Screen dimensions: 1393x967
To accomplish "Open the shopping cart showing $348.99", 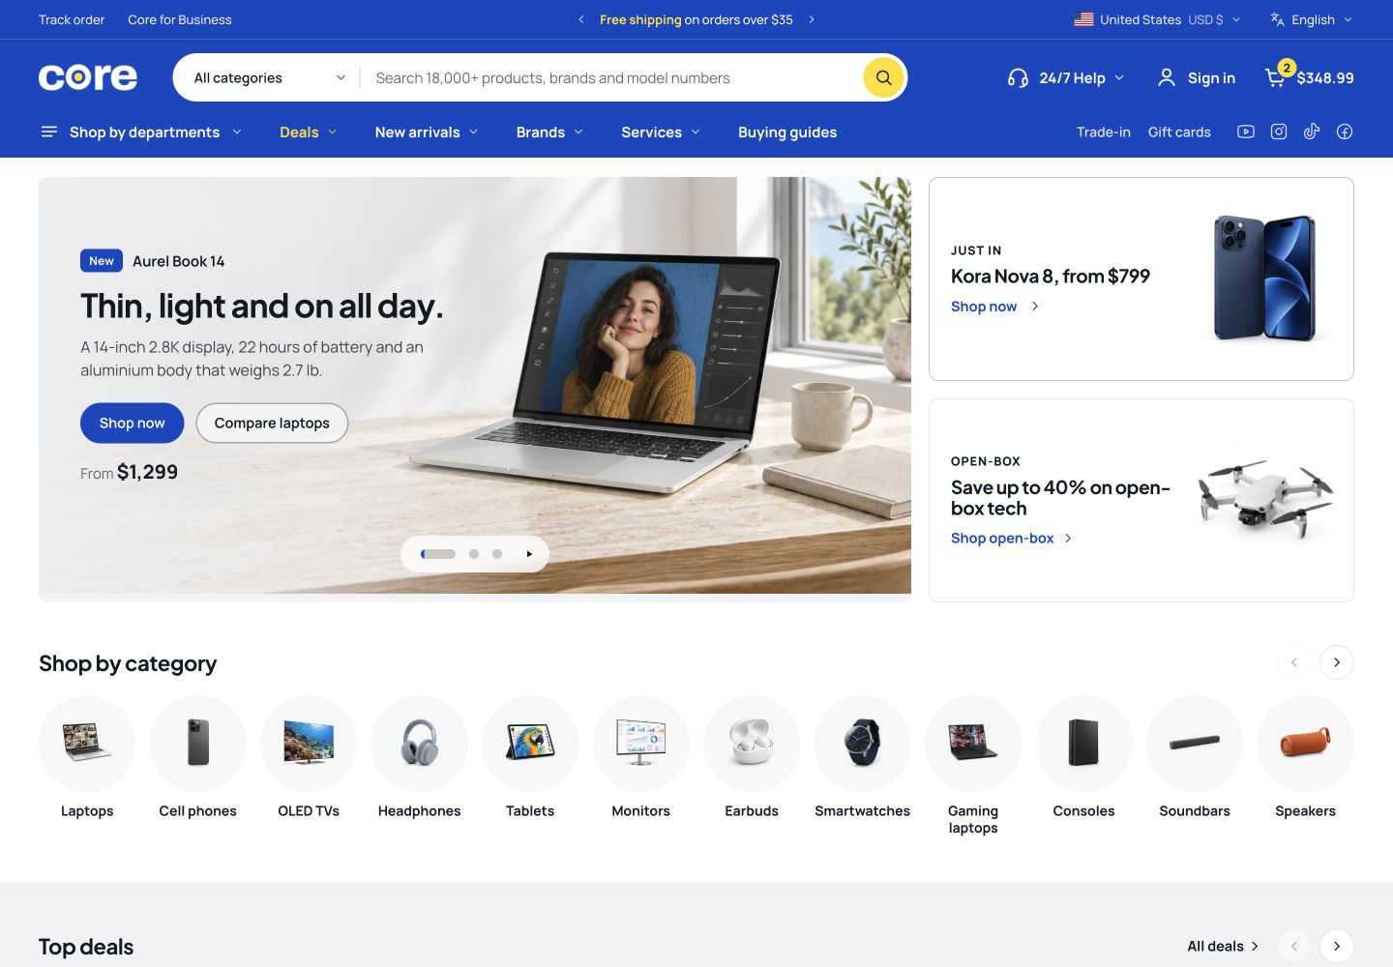I will [x=1310, y=76].
